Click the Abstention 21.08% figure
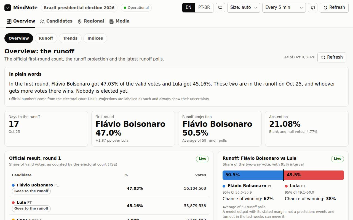Screen dimensions: 353x220 285,124
